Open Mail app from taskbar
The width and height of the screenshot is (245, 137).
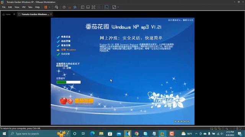(119, 134)
